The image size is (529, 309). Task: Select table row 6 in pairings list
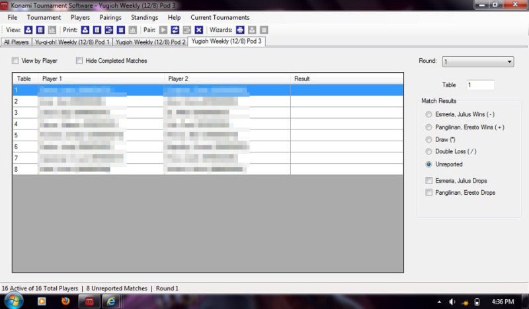click(x=208, y=147)
